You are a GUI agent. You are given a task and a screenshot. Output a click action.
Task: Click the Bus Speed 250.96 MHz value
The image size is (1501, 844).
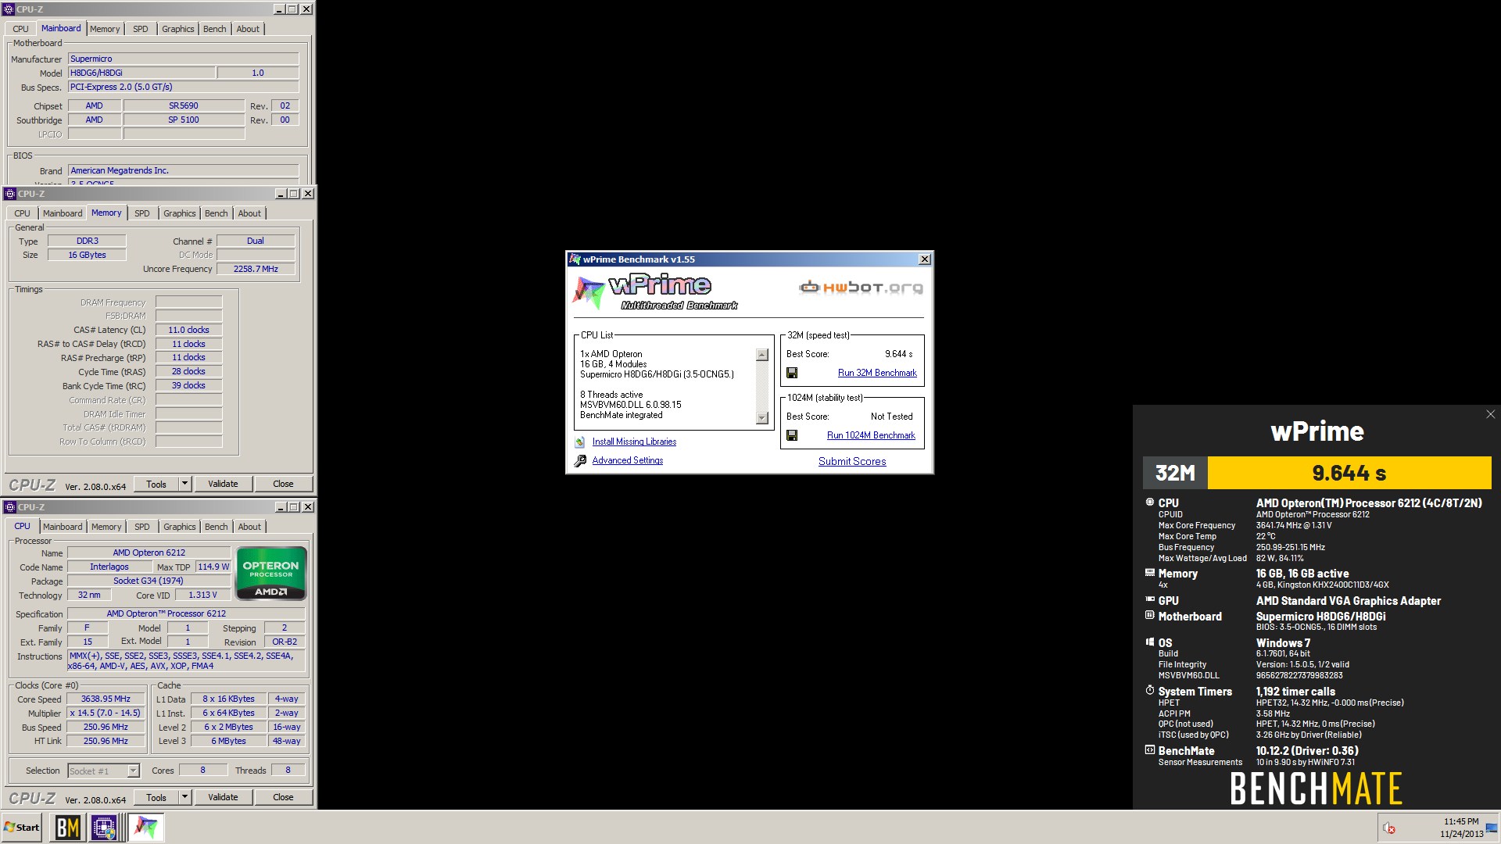click(106, 727)
